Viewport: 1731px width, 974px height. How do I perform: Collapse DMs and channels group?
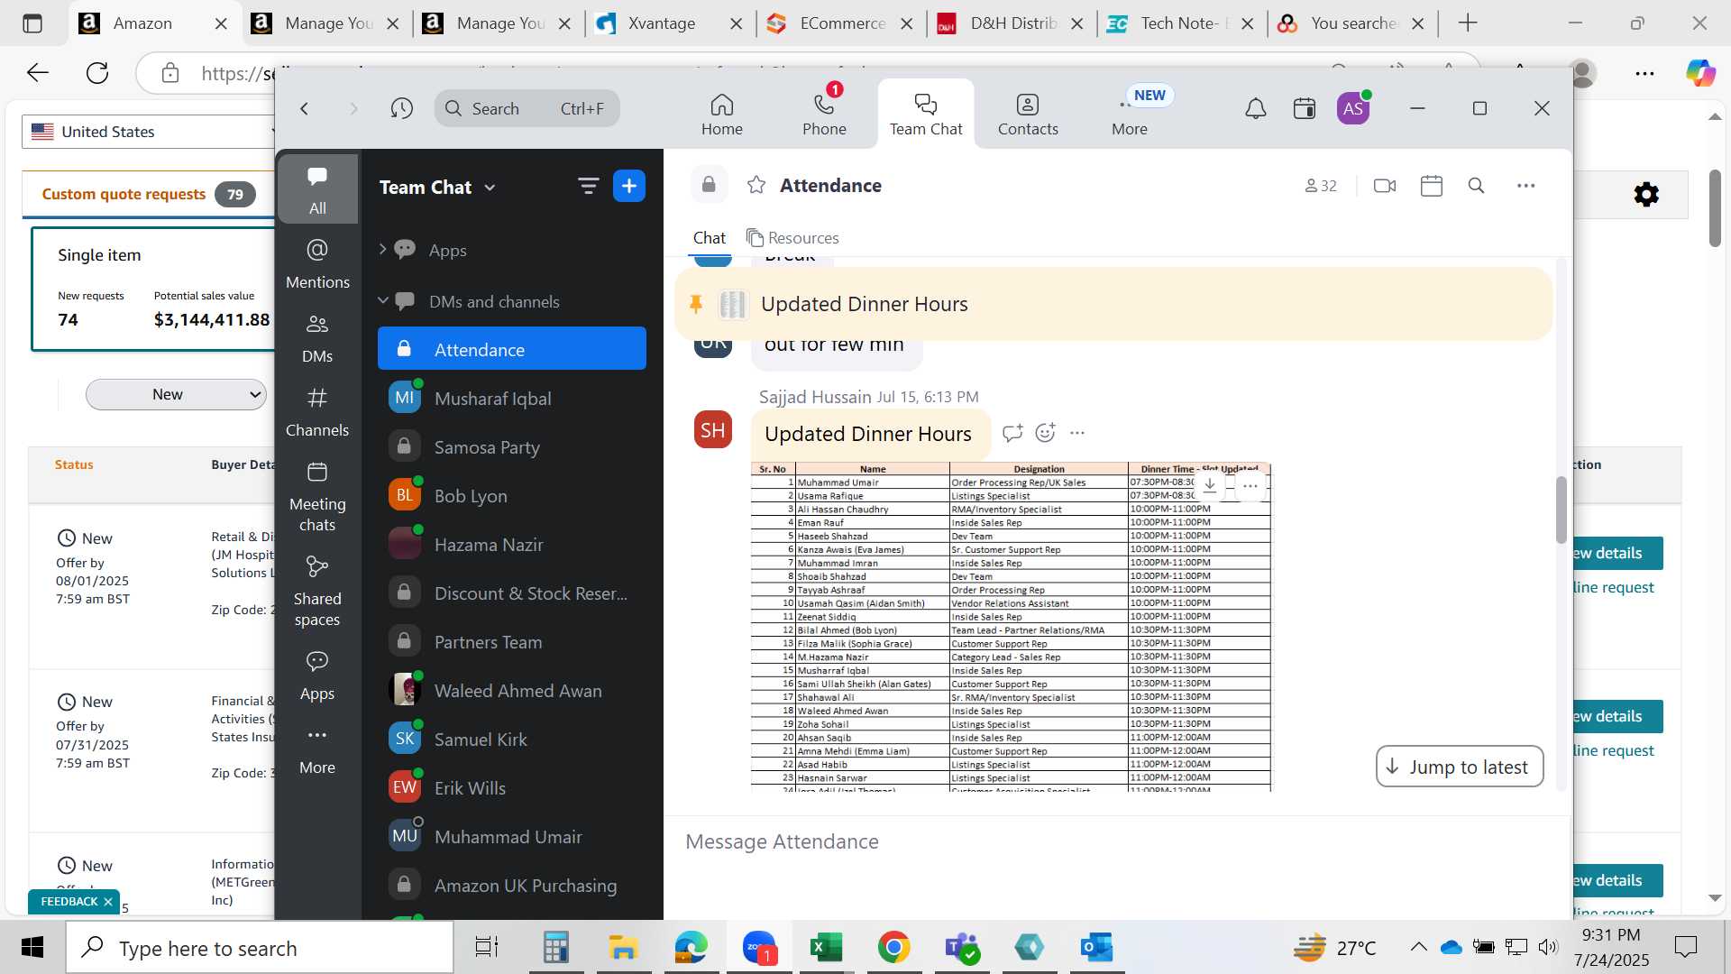(x=382, y=301)
